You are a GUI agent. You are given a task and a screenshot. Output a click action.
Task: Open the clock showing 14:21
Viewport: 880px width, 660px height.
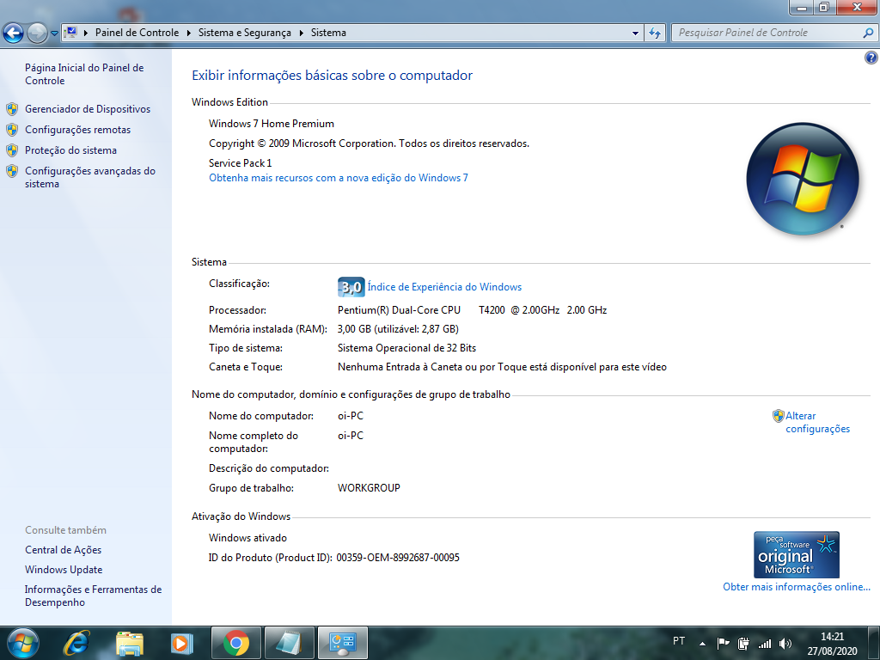[x=832, y=644]
